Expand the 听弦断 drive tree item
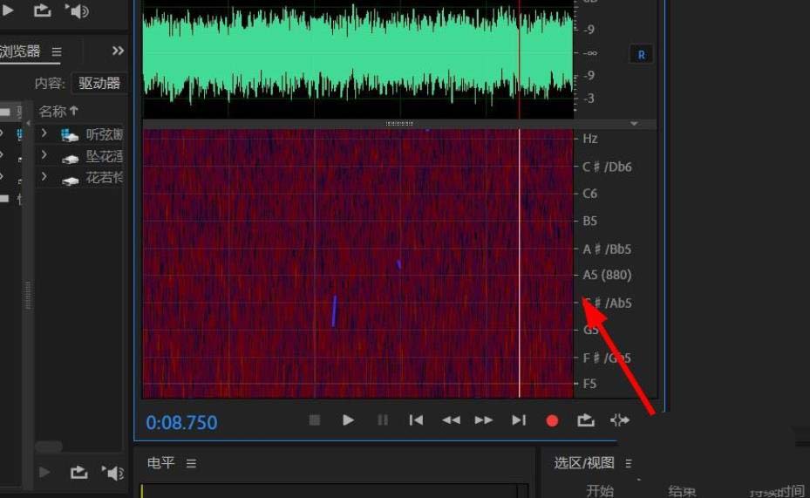810x498 pixels. pyautogui.click(x=44, y=133)
